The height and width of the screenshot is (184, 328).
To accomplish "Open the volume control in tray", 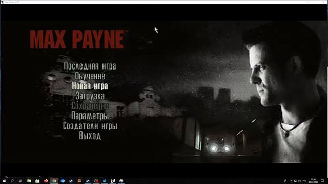I will point(299,181).
